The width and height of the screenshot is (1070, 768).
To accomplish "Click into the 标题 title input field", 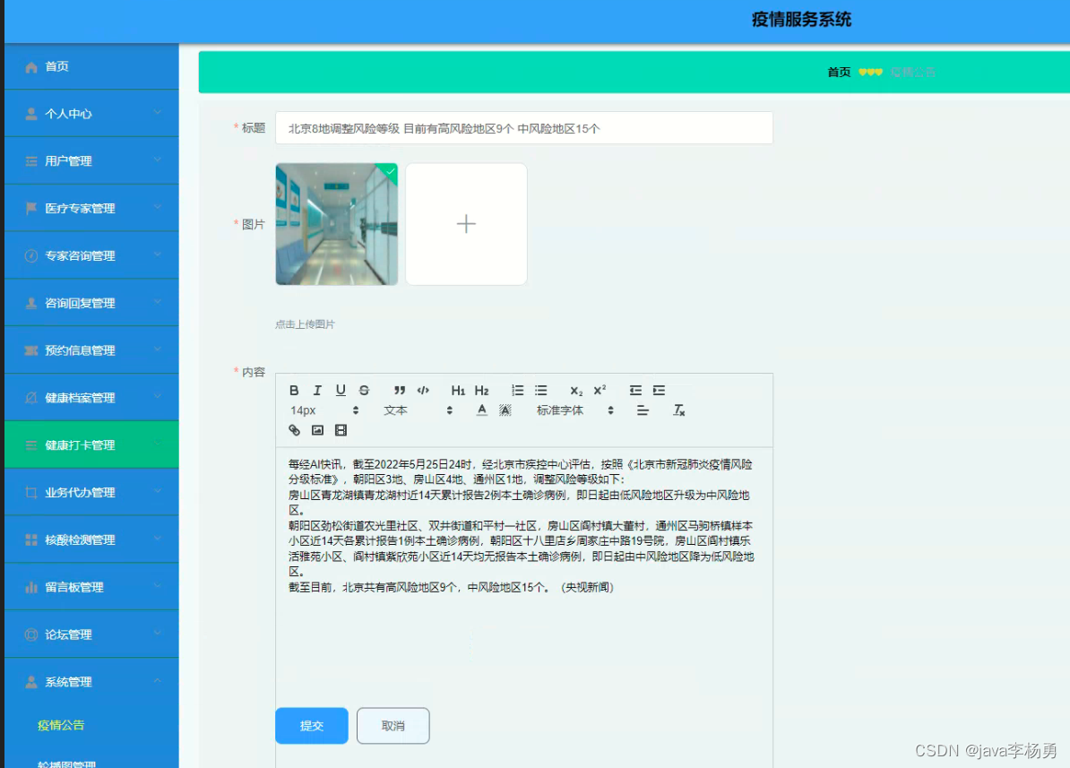I will [x=524, y=128].
